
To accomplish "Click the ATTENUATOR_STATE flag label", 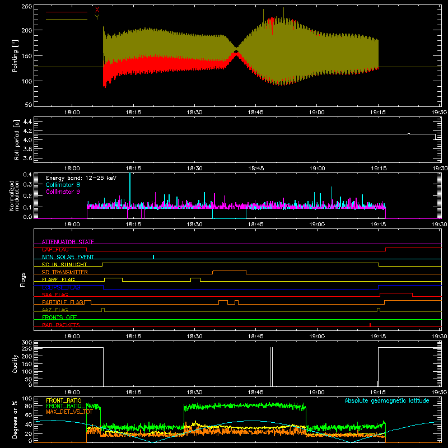I will [68, 242].
